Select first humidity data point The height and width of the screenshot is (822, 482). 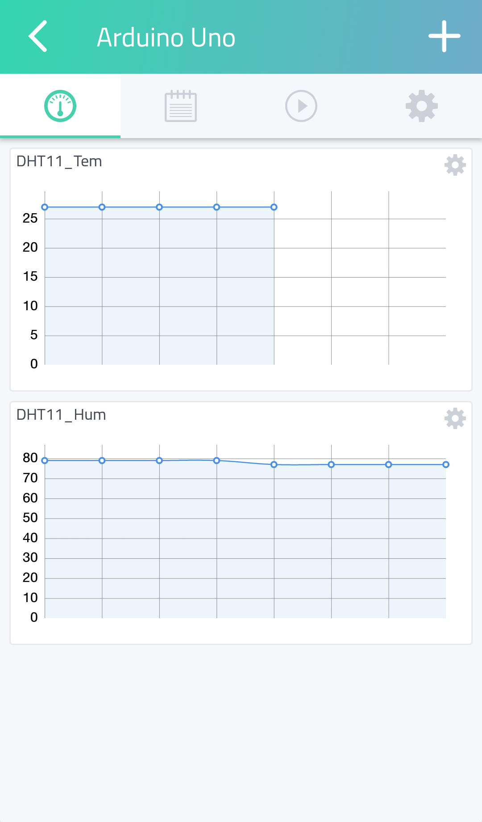(x=45, y=460)
